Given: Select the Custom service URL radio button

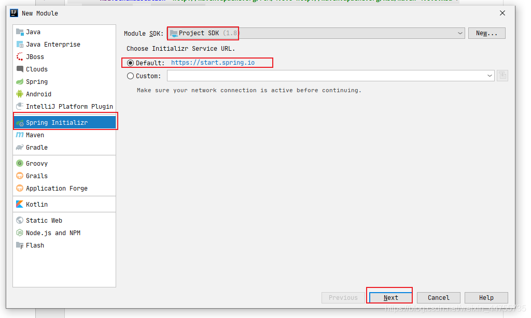Looking at the screenshot, I should point(130,76).
